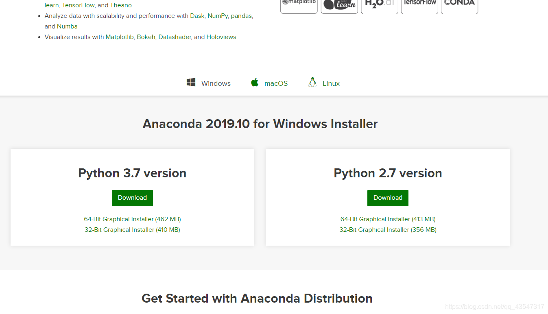Viewport: 548px width, 314px height.
Task: Open the Theano link
Action: (121, 5)
